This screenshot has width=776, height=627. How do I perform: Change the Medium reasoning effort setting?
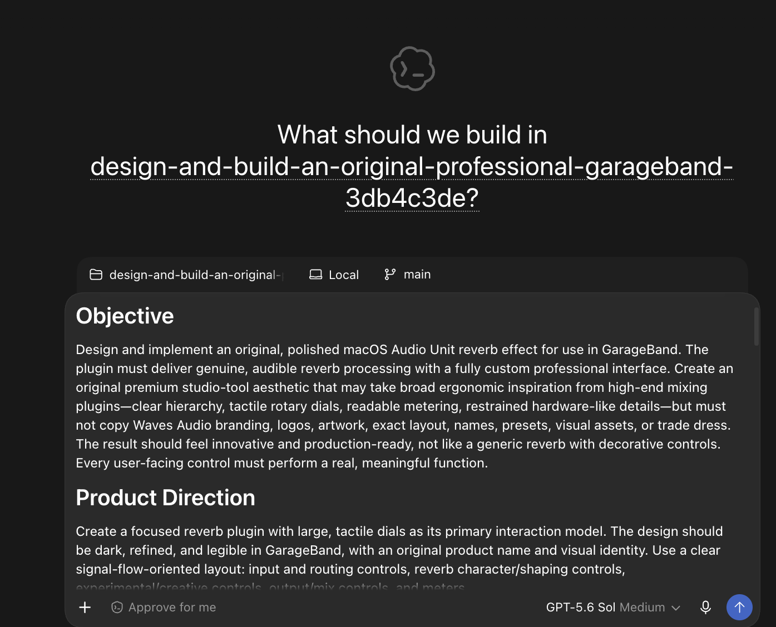(x=642, y=607)
